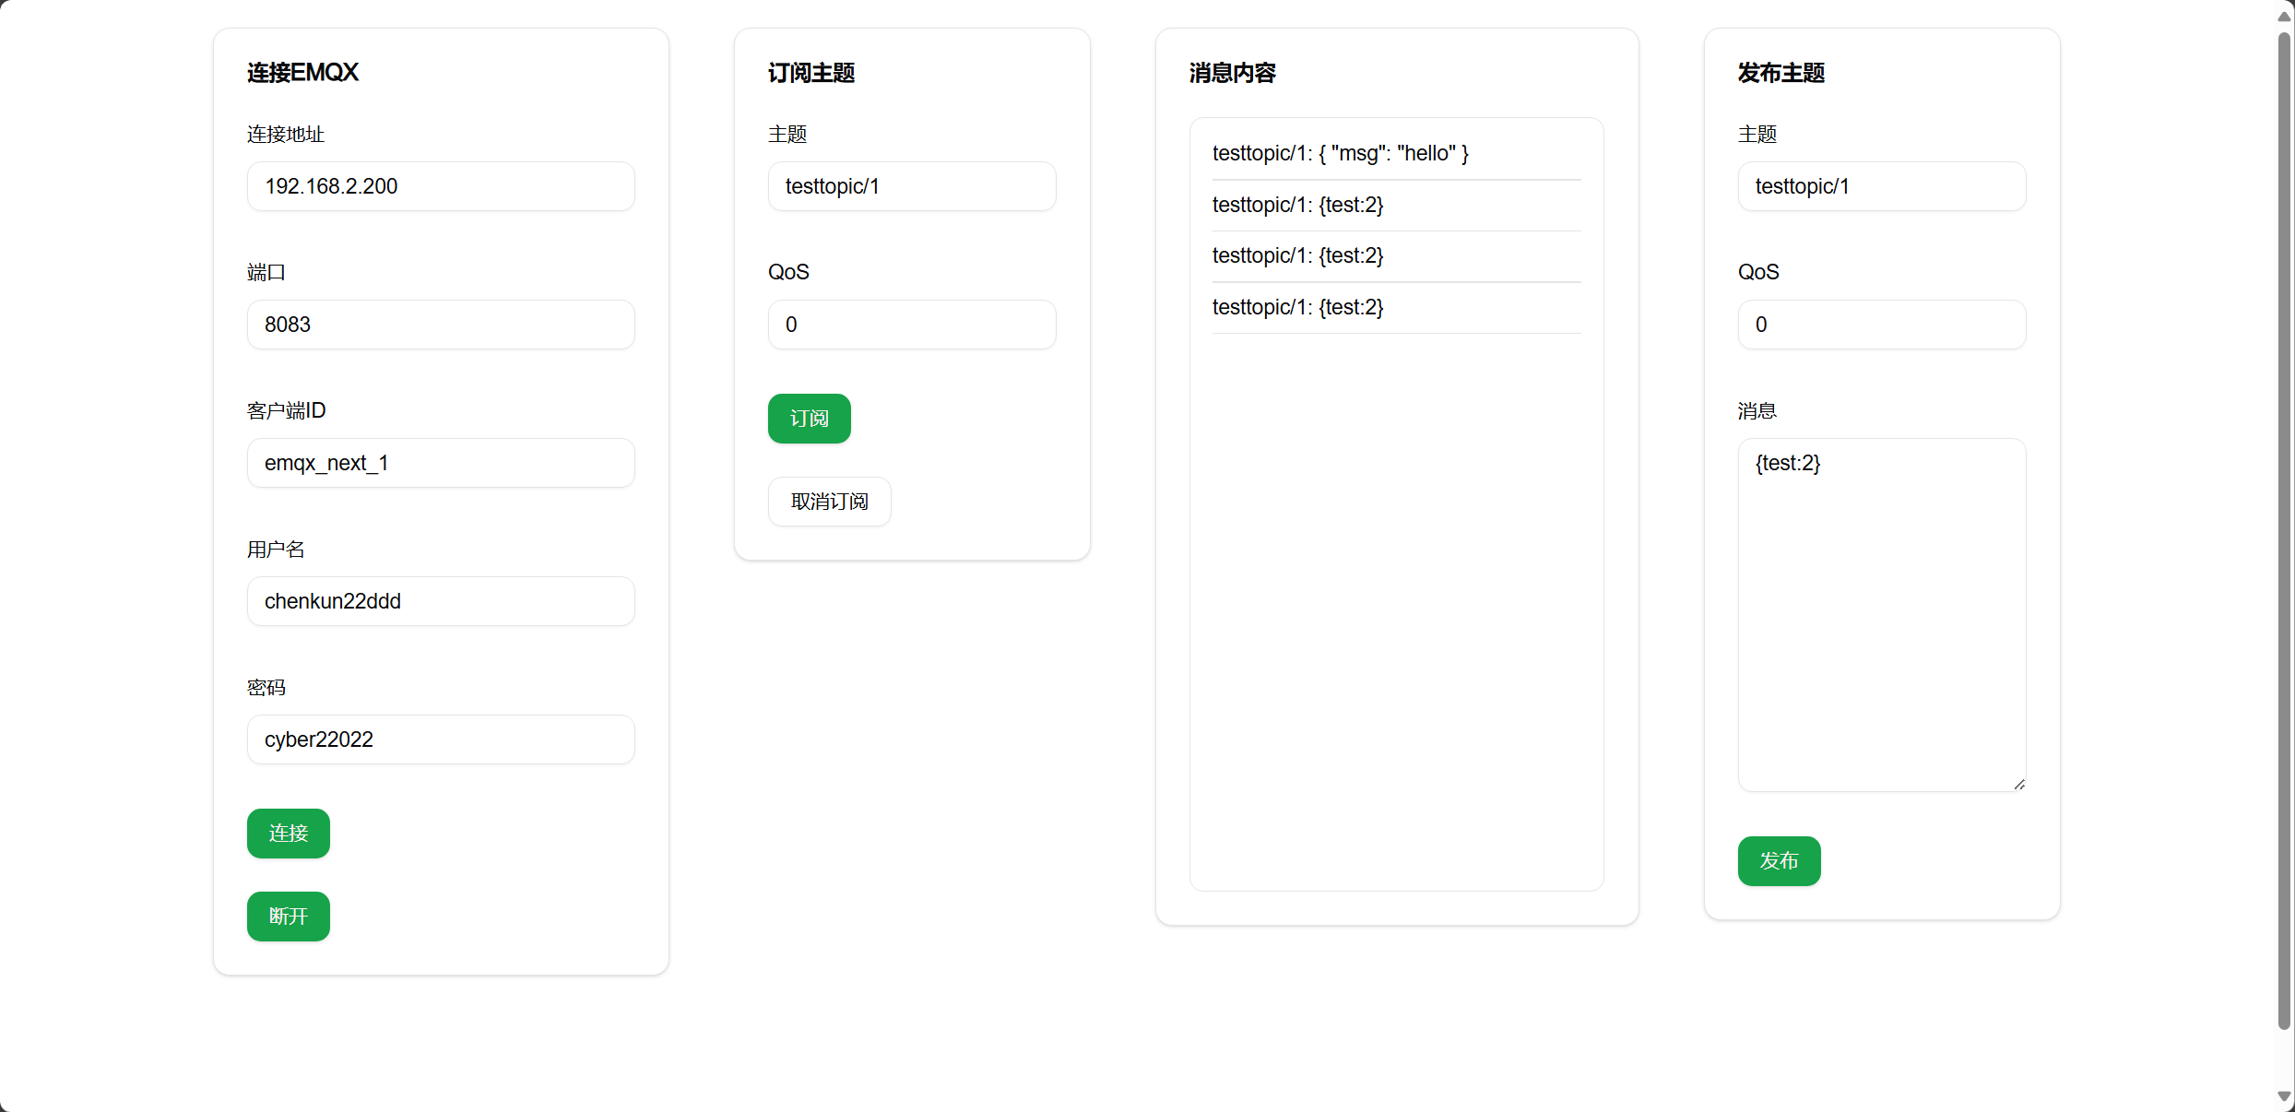Click the 连接地址 address input field
Viewport: 2295px width, 1112px height.
coord(441,185)
